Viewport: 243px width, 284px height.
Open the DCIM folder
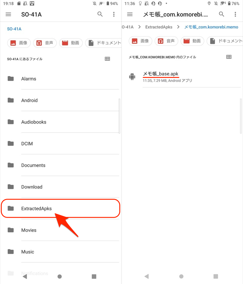pos(27,144)
